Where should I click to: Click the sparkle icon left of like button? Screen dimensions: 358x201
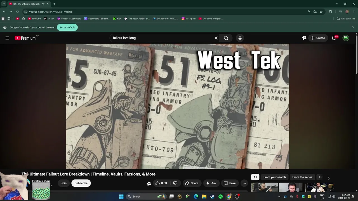[149, 183]
